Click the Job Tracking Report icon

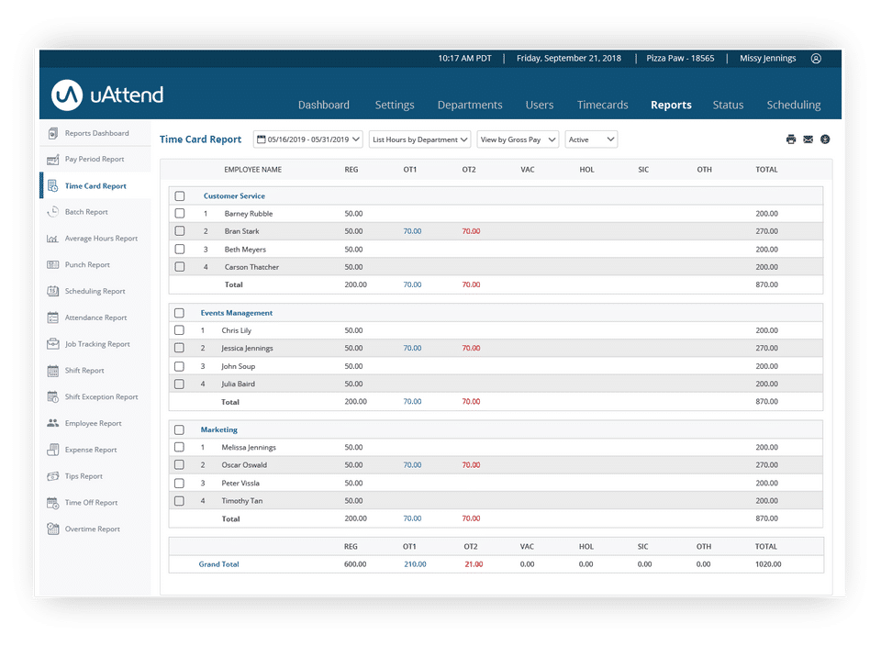(53, 344)
